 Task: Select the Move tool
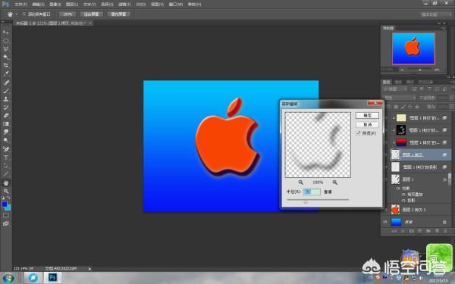point(6,32)
